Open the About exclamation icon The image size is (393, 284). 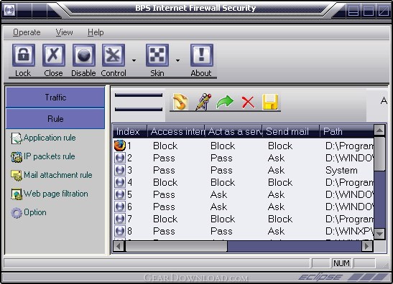click(202, 55)
